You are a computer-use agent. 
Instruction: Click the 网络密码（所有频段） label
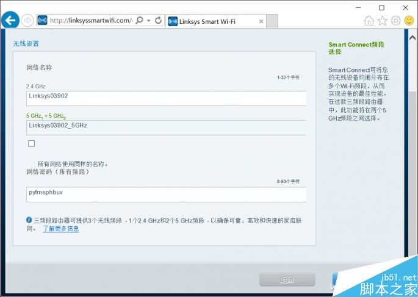point(58,172)
